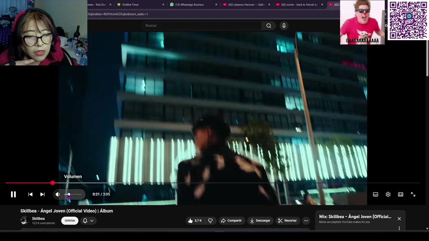Like the video (3,7 K)
This screenshot has height=241, width=429.
coord(195,221)
